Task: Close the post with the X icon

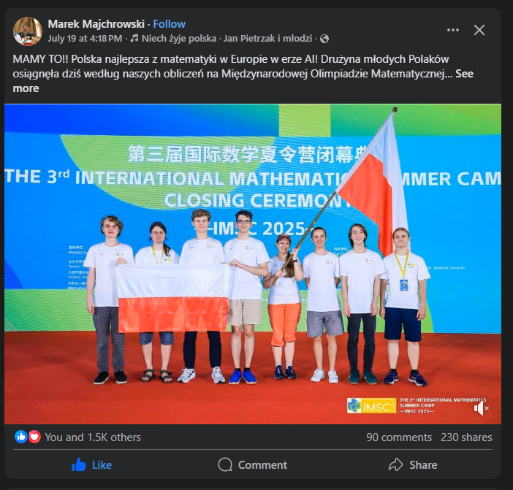Action: 479,30
